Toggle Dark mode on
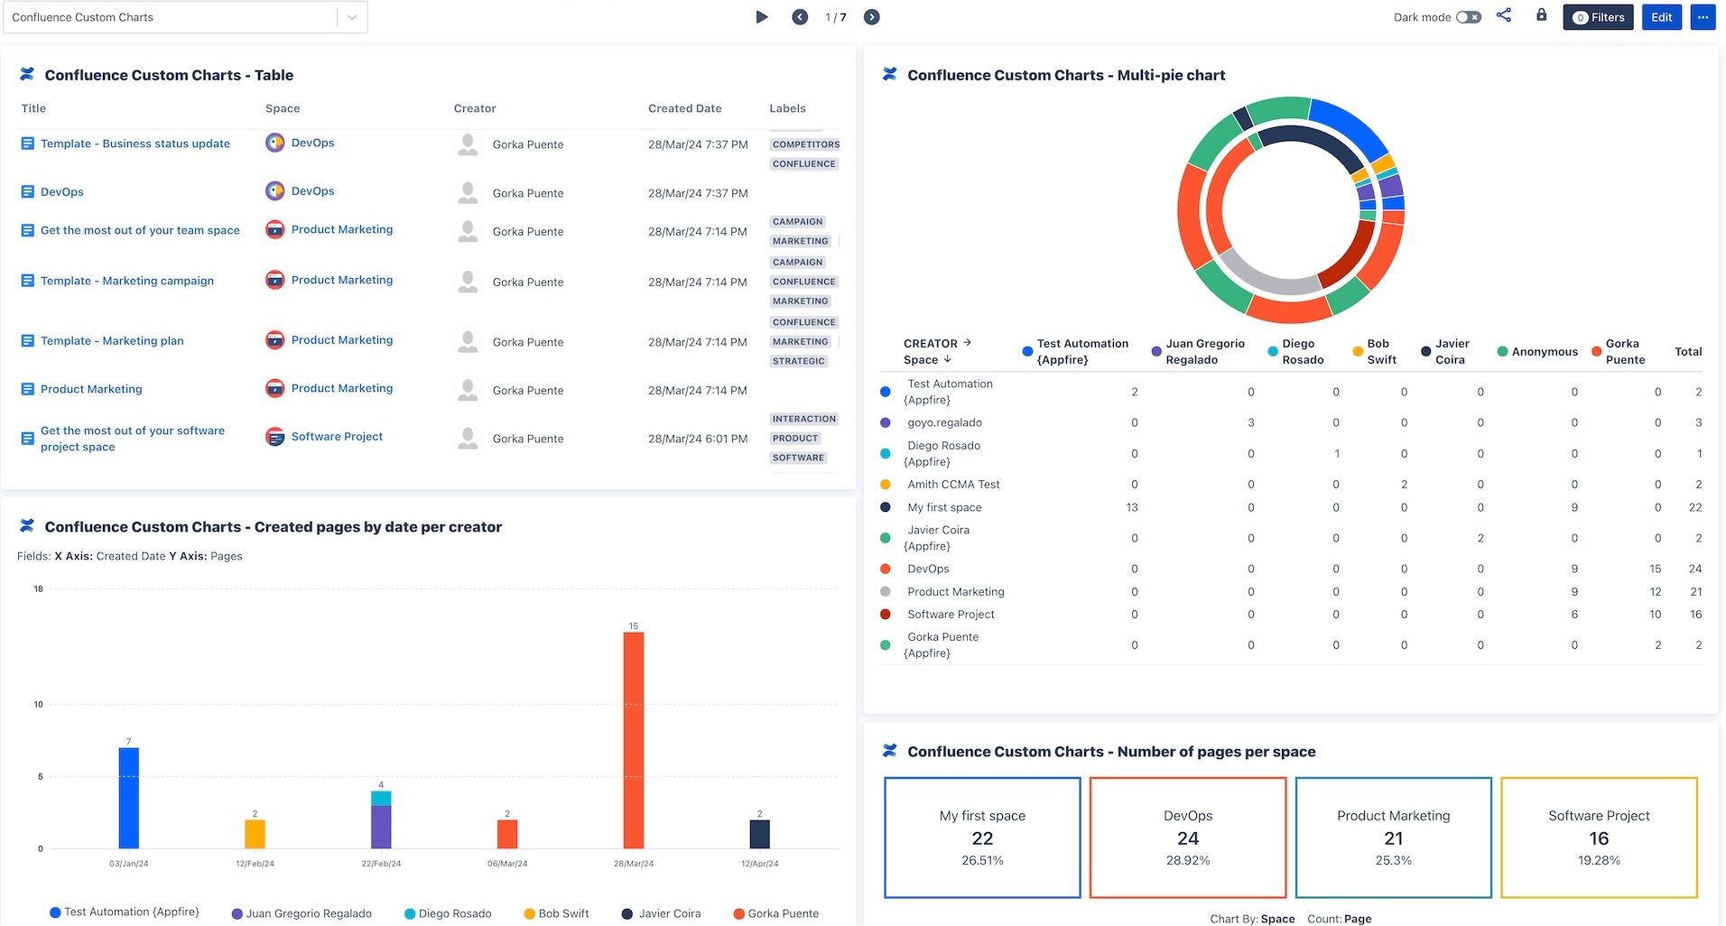This screenshot has height=926, width=1726. [1467, 16]
